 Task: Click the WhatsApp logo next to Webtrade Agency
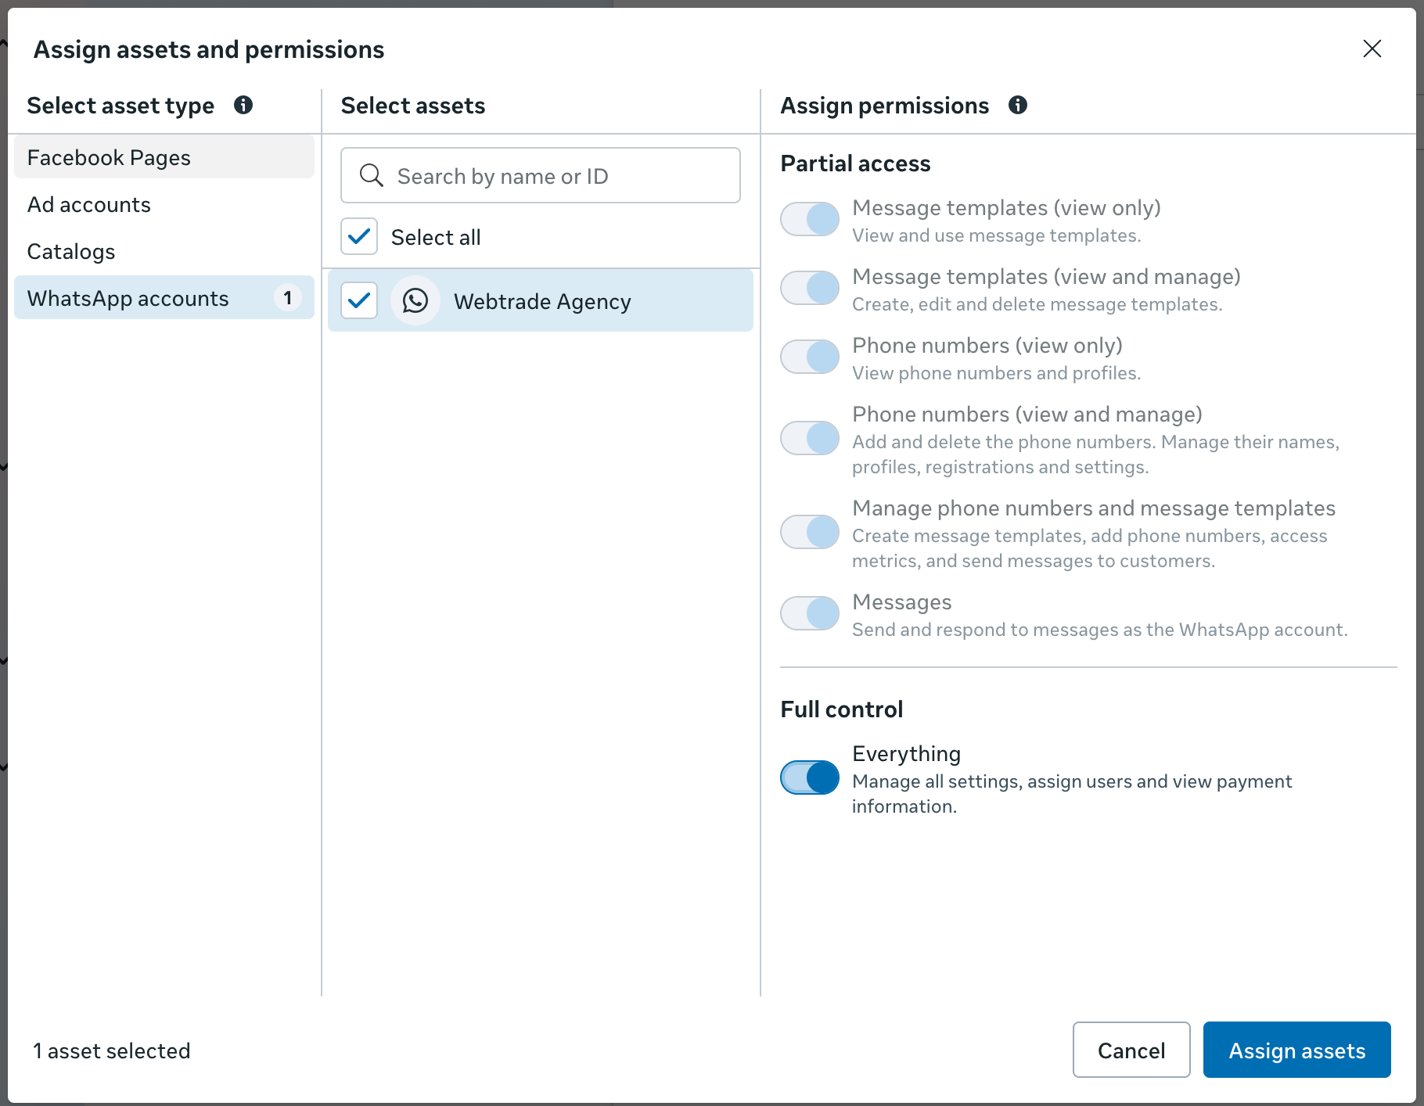(415, 300)
